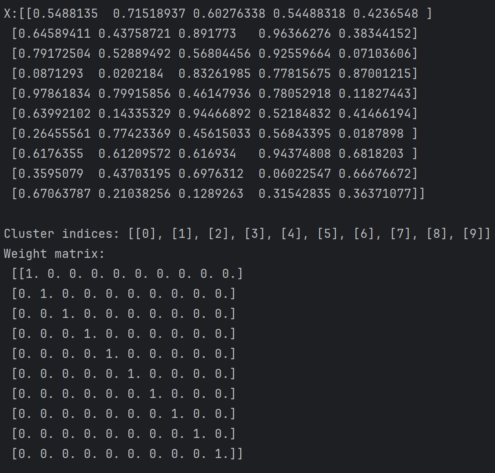495x473 pixels.
Task: Click the value 0.0187898
Action: [x=371, y=134]
